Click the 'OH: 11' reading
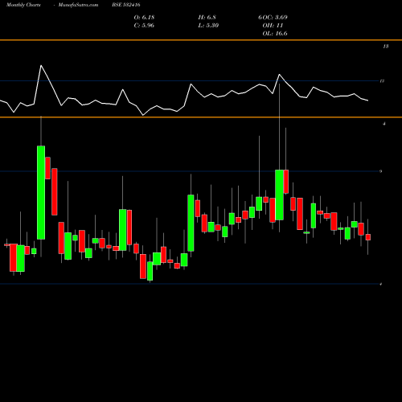Screen dimensions: 402x402 tap(273, 26)
